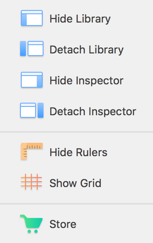Image resolution: width=153 pixels, height=243 pixels.
Task: Select the Hide Library menu entry
Action: pos(76,19)
